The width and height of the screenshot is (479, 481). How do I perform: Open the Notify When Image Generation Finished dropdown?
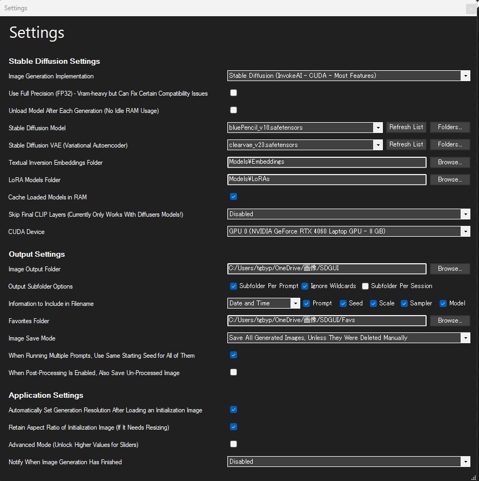(x=349, y=462)
